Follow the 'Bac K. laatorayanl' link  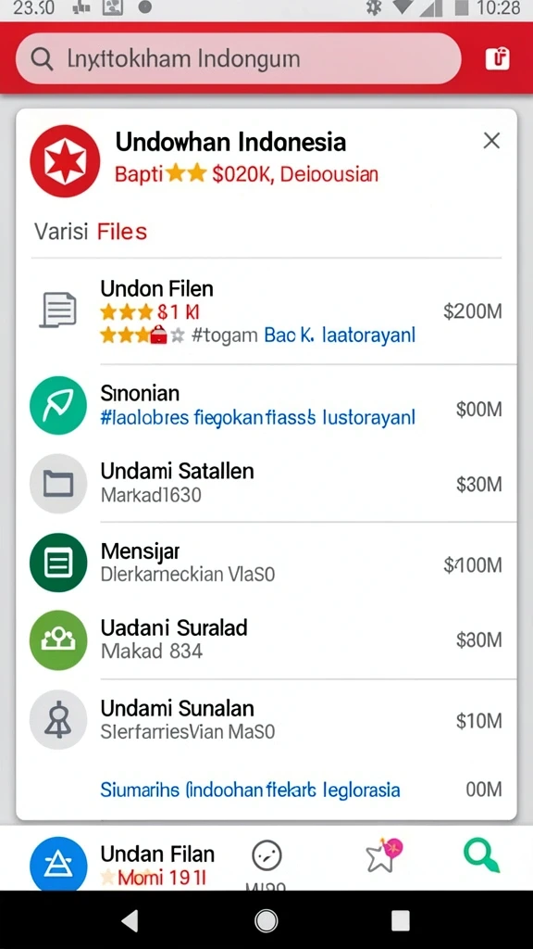340,335
